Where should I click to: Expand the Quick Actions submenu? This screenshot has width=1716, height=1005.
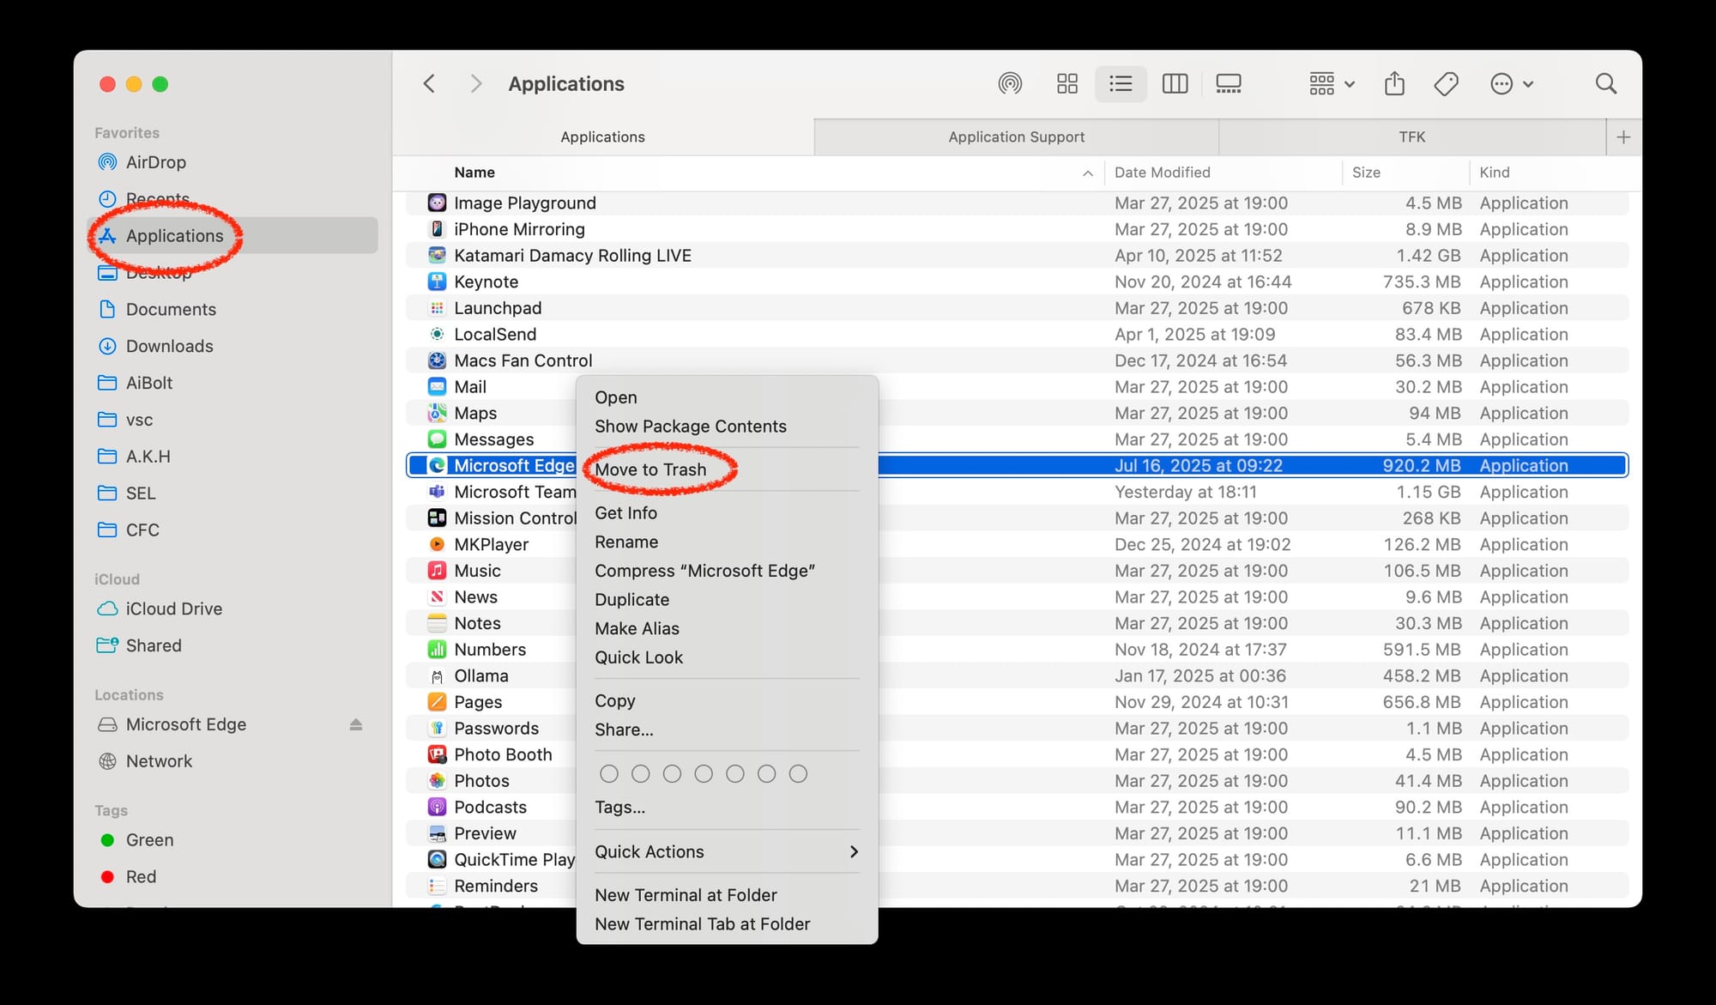click(727, 852)
